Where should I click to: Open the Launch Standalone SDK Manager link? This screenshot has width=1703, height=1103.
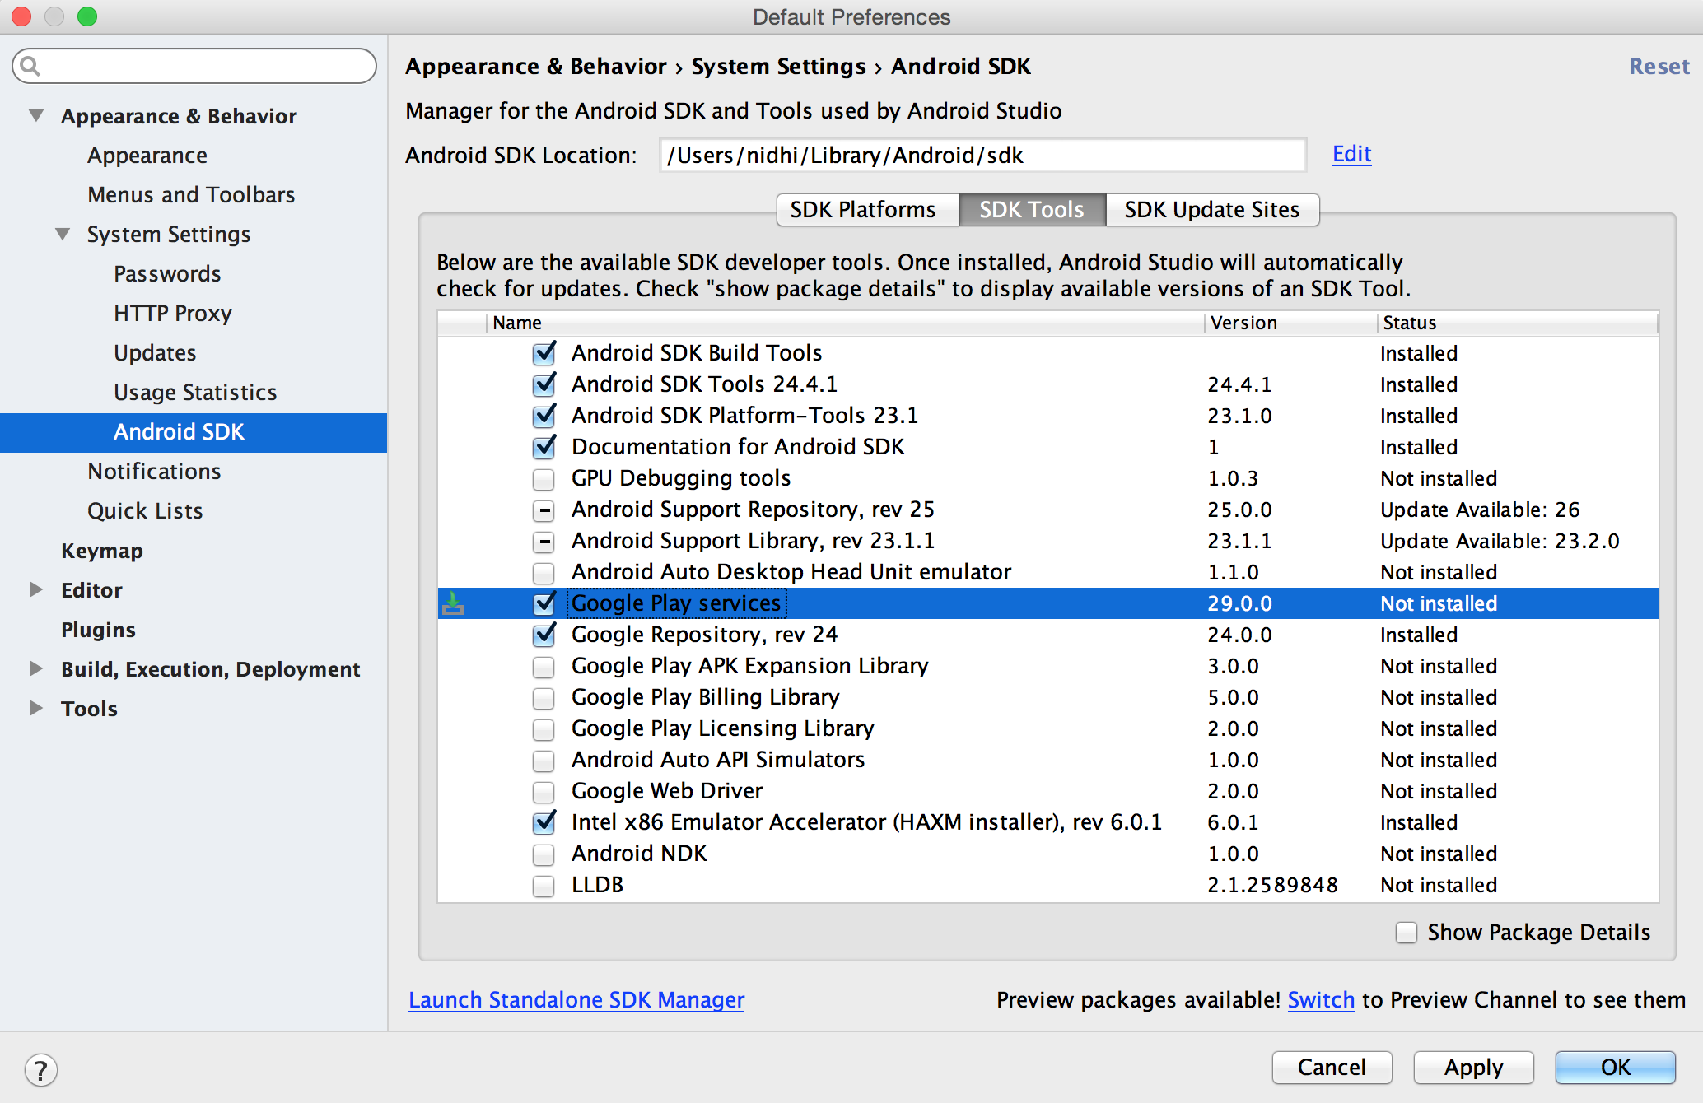[576, 1000]
